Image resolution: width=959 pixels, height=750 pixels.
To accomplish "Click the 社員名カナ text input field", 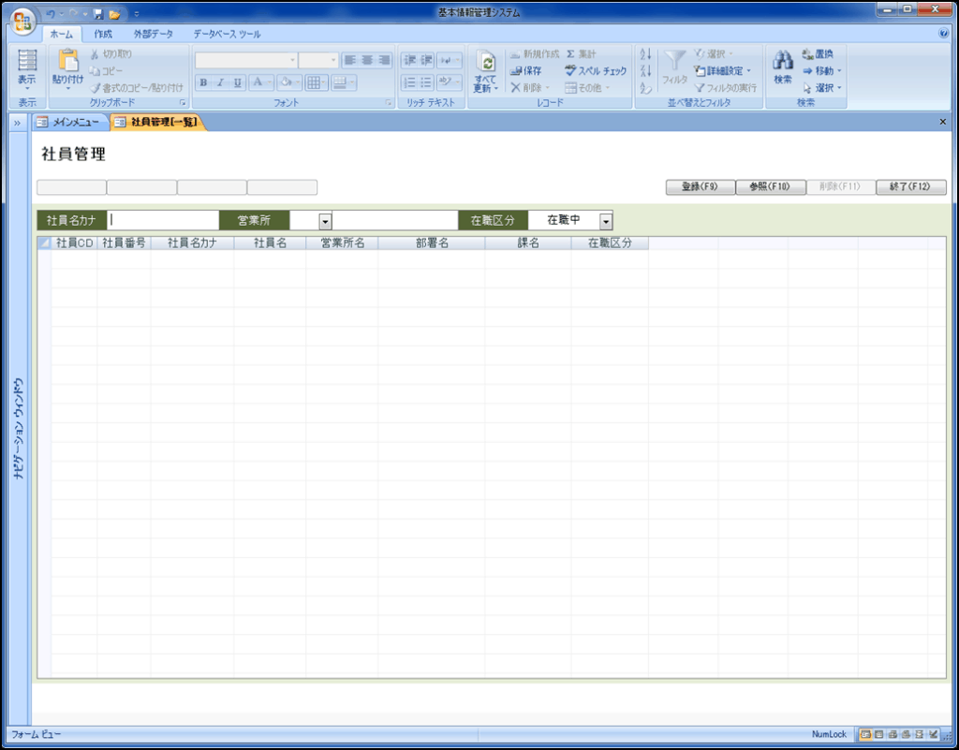I will click(163, 220).
